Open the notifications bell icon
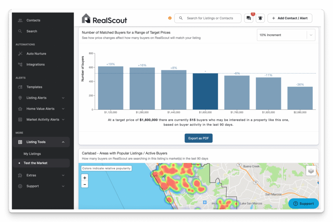The image size is (333, 222). pyautogui.click(x=260, y=18)
